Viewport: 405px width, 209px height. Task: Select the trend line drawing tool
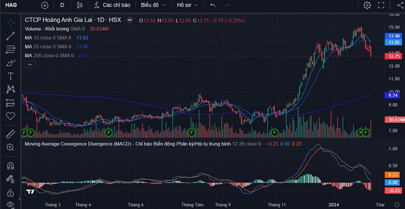point(10,36)
